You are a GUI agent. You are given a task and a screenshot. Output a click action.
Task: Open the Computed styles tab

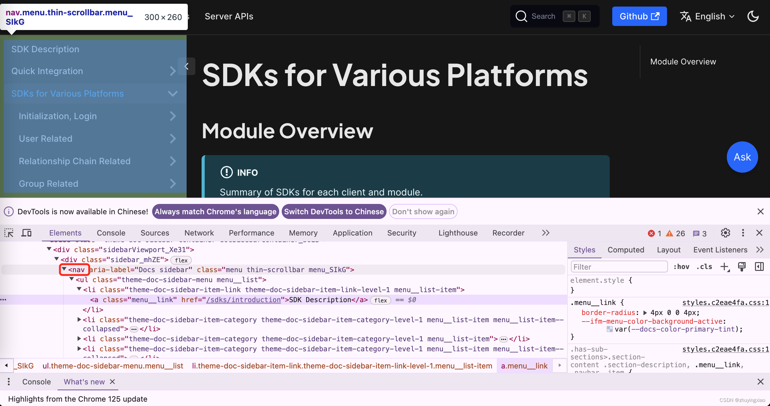(x=626, y=250)
